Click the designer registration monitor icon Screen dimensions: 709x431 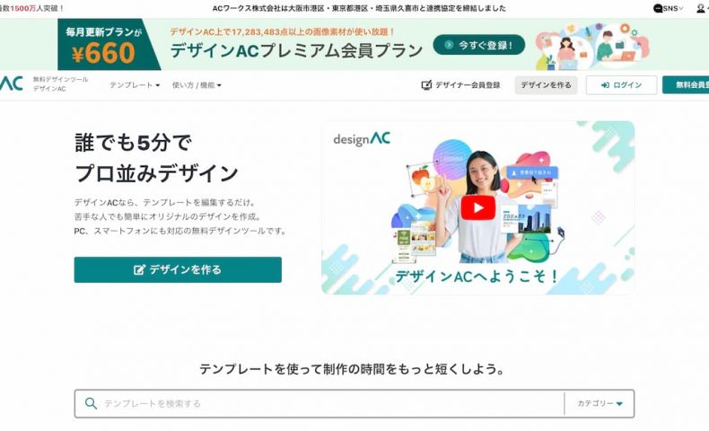point(426,85)
